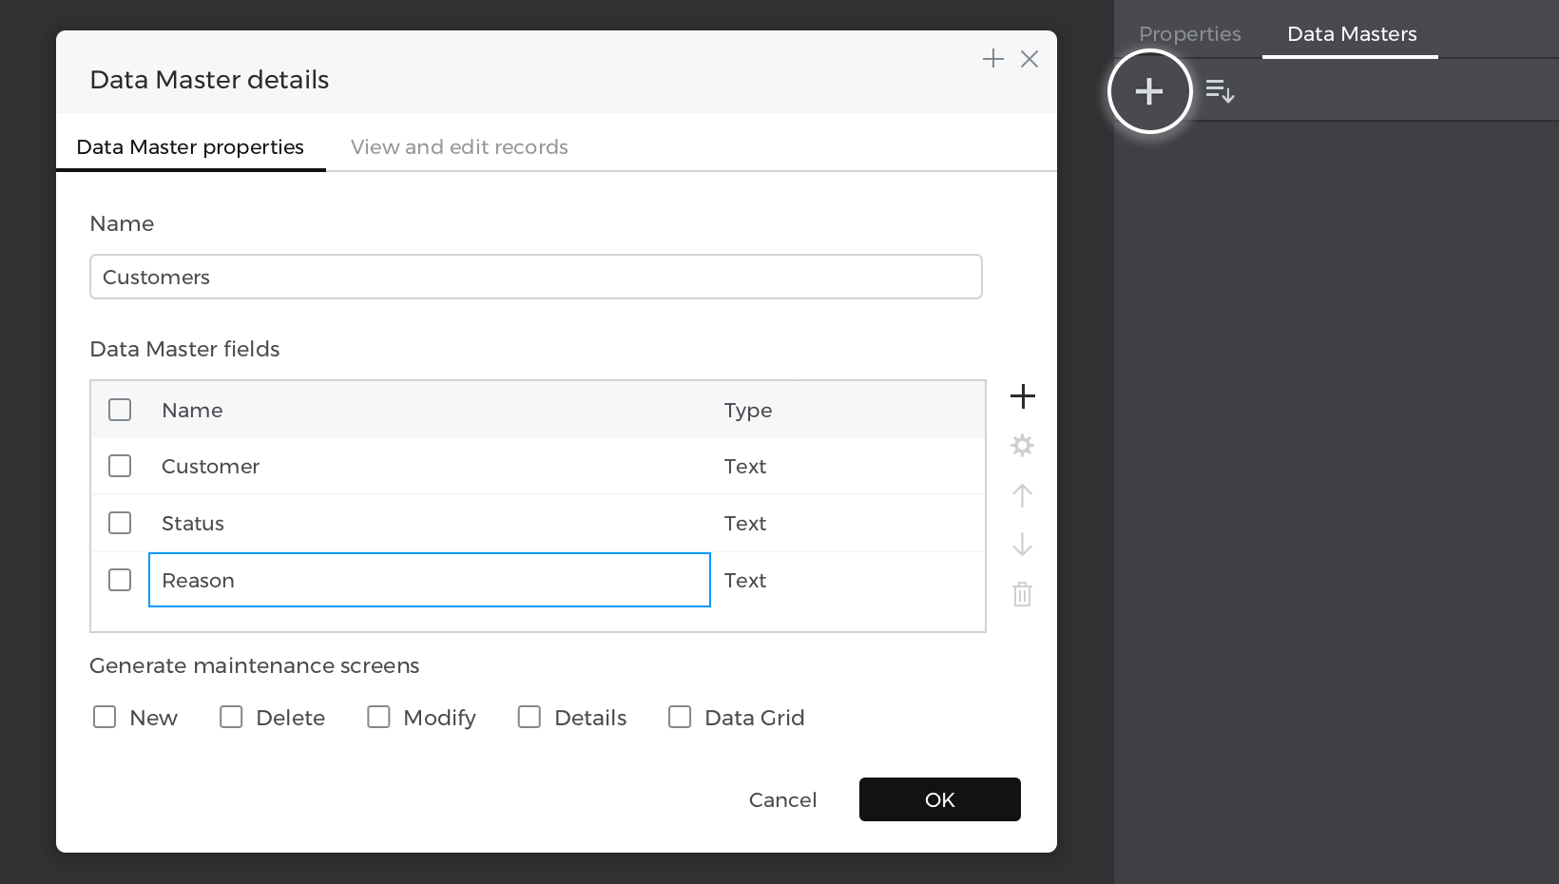The width and height of the screenshot is (1559, 884).
Task: Switch to View and edit records tab
Action: click(459, 147)
